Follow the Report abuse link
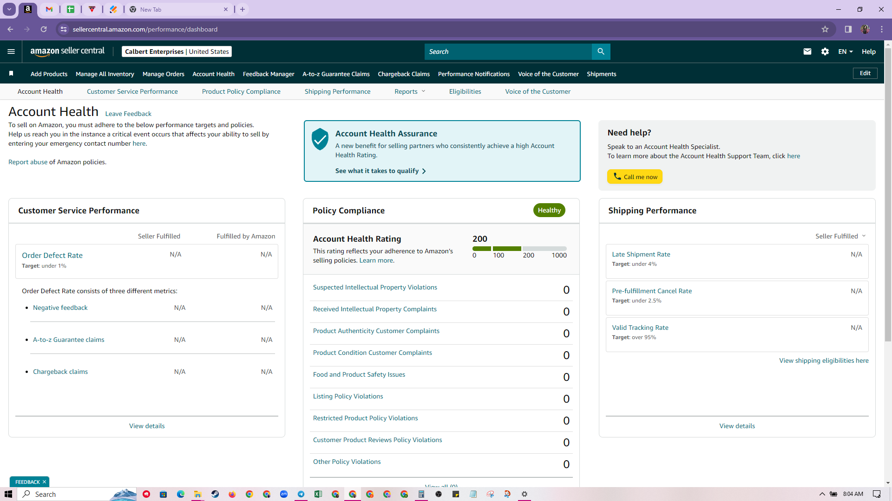The height and width of the screenshot is (501, 892). 28,162
